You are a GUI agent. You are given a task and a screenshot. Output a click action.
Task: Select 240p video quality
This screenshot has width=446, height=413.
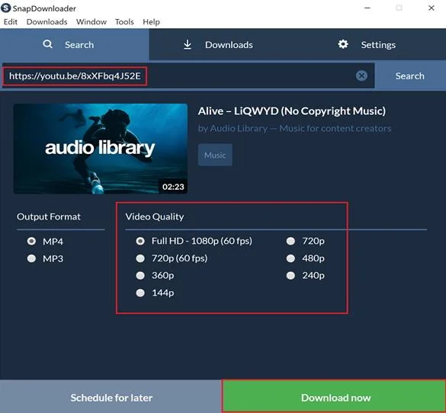pos(290,275)
